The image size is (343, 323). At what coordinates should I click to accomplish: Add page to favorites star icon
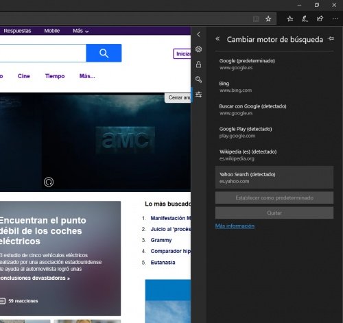pos(268,19)
